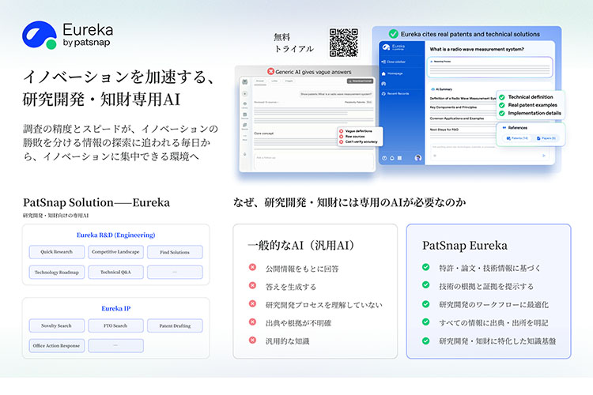593x395 pixels.
Task: Click red X beside '研究開発プロセスを理解していない'
Action: pos(252,303)
